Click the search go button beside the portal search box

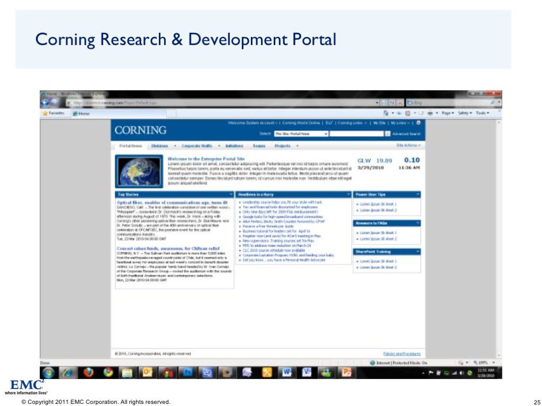point(387,134)
